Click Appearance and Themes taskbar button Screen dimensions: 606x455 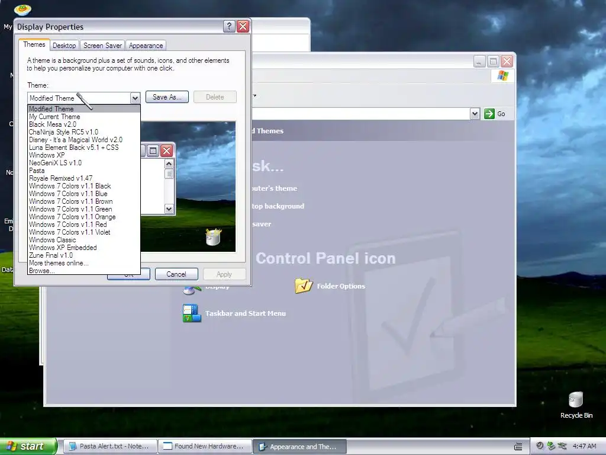point(299,447)
